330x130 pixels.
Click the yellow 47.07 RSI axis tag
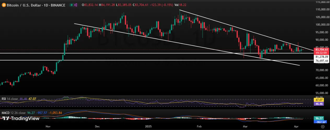(x=319, y=99)
